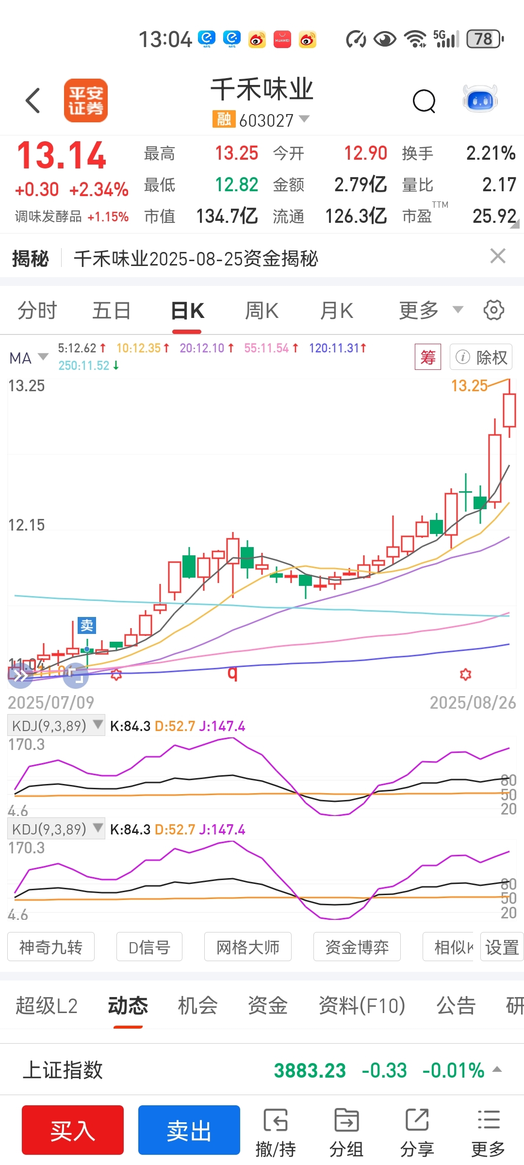Tap the double-arrow expand chart icon
524x1165 pixels.
pyautogui.click(x=20, y=675)
